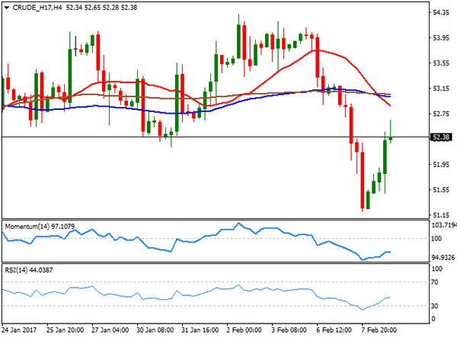Select the Momentum(14) 97.1079 indicator label
The width and height of the screenshot is (457, 338).
pos(40,226)
